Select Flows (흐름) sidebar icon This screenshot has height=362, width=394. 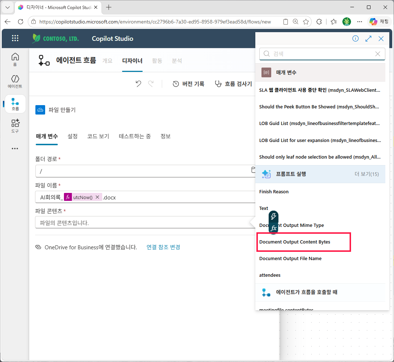(15, 104)
